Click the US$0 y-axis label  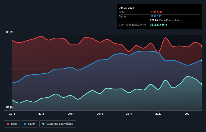9,107
